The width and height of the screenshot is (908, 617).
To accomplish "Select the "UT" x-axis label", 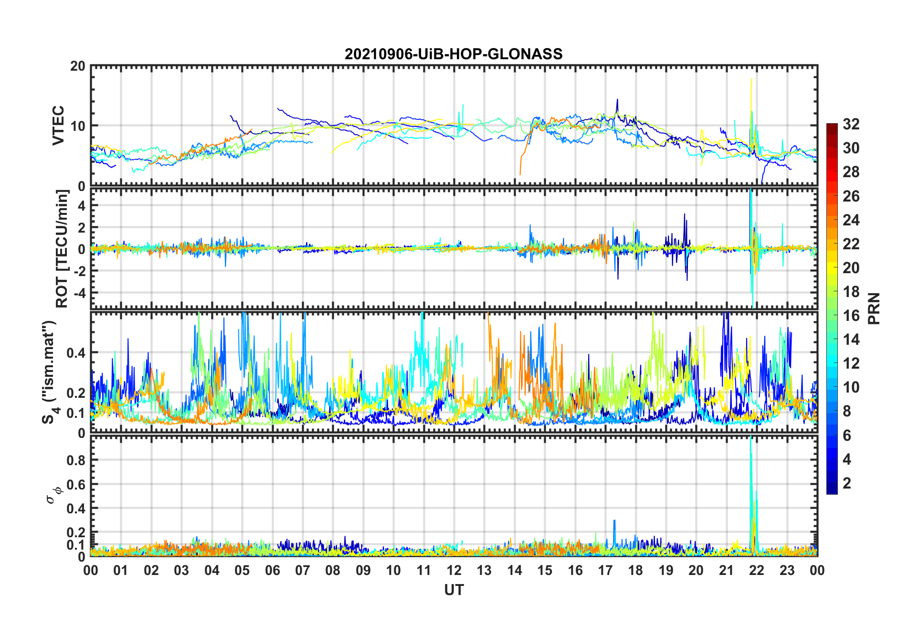I will tap(454, 590).
